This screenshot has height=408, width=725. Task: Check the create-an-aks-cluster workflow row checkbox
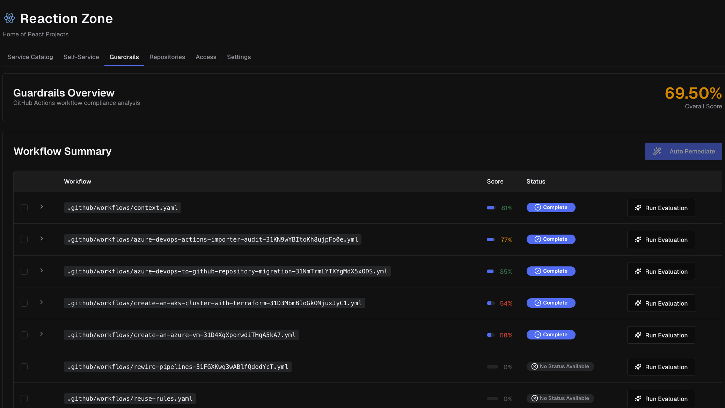click(x=24, y=303)
